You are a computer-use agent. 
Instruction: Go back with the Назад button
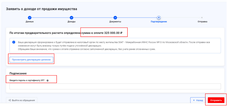198,100
